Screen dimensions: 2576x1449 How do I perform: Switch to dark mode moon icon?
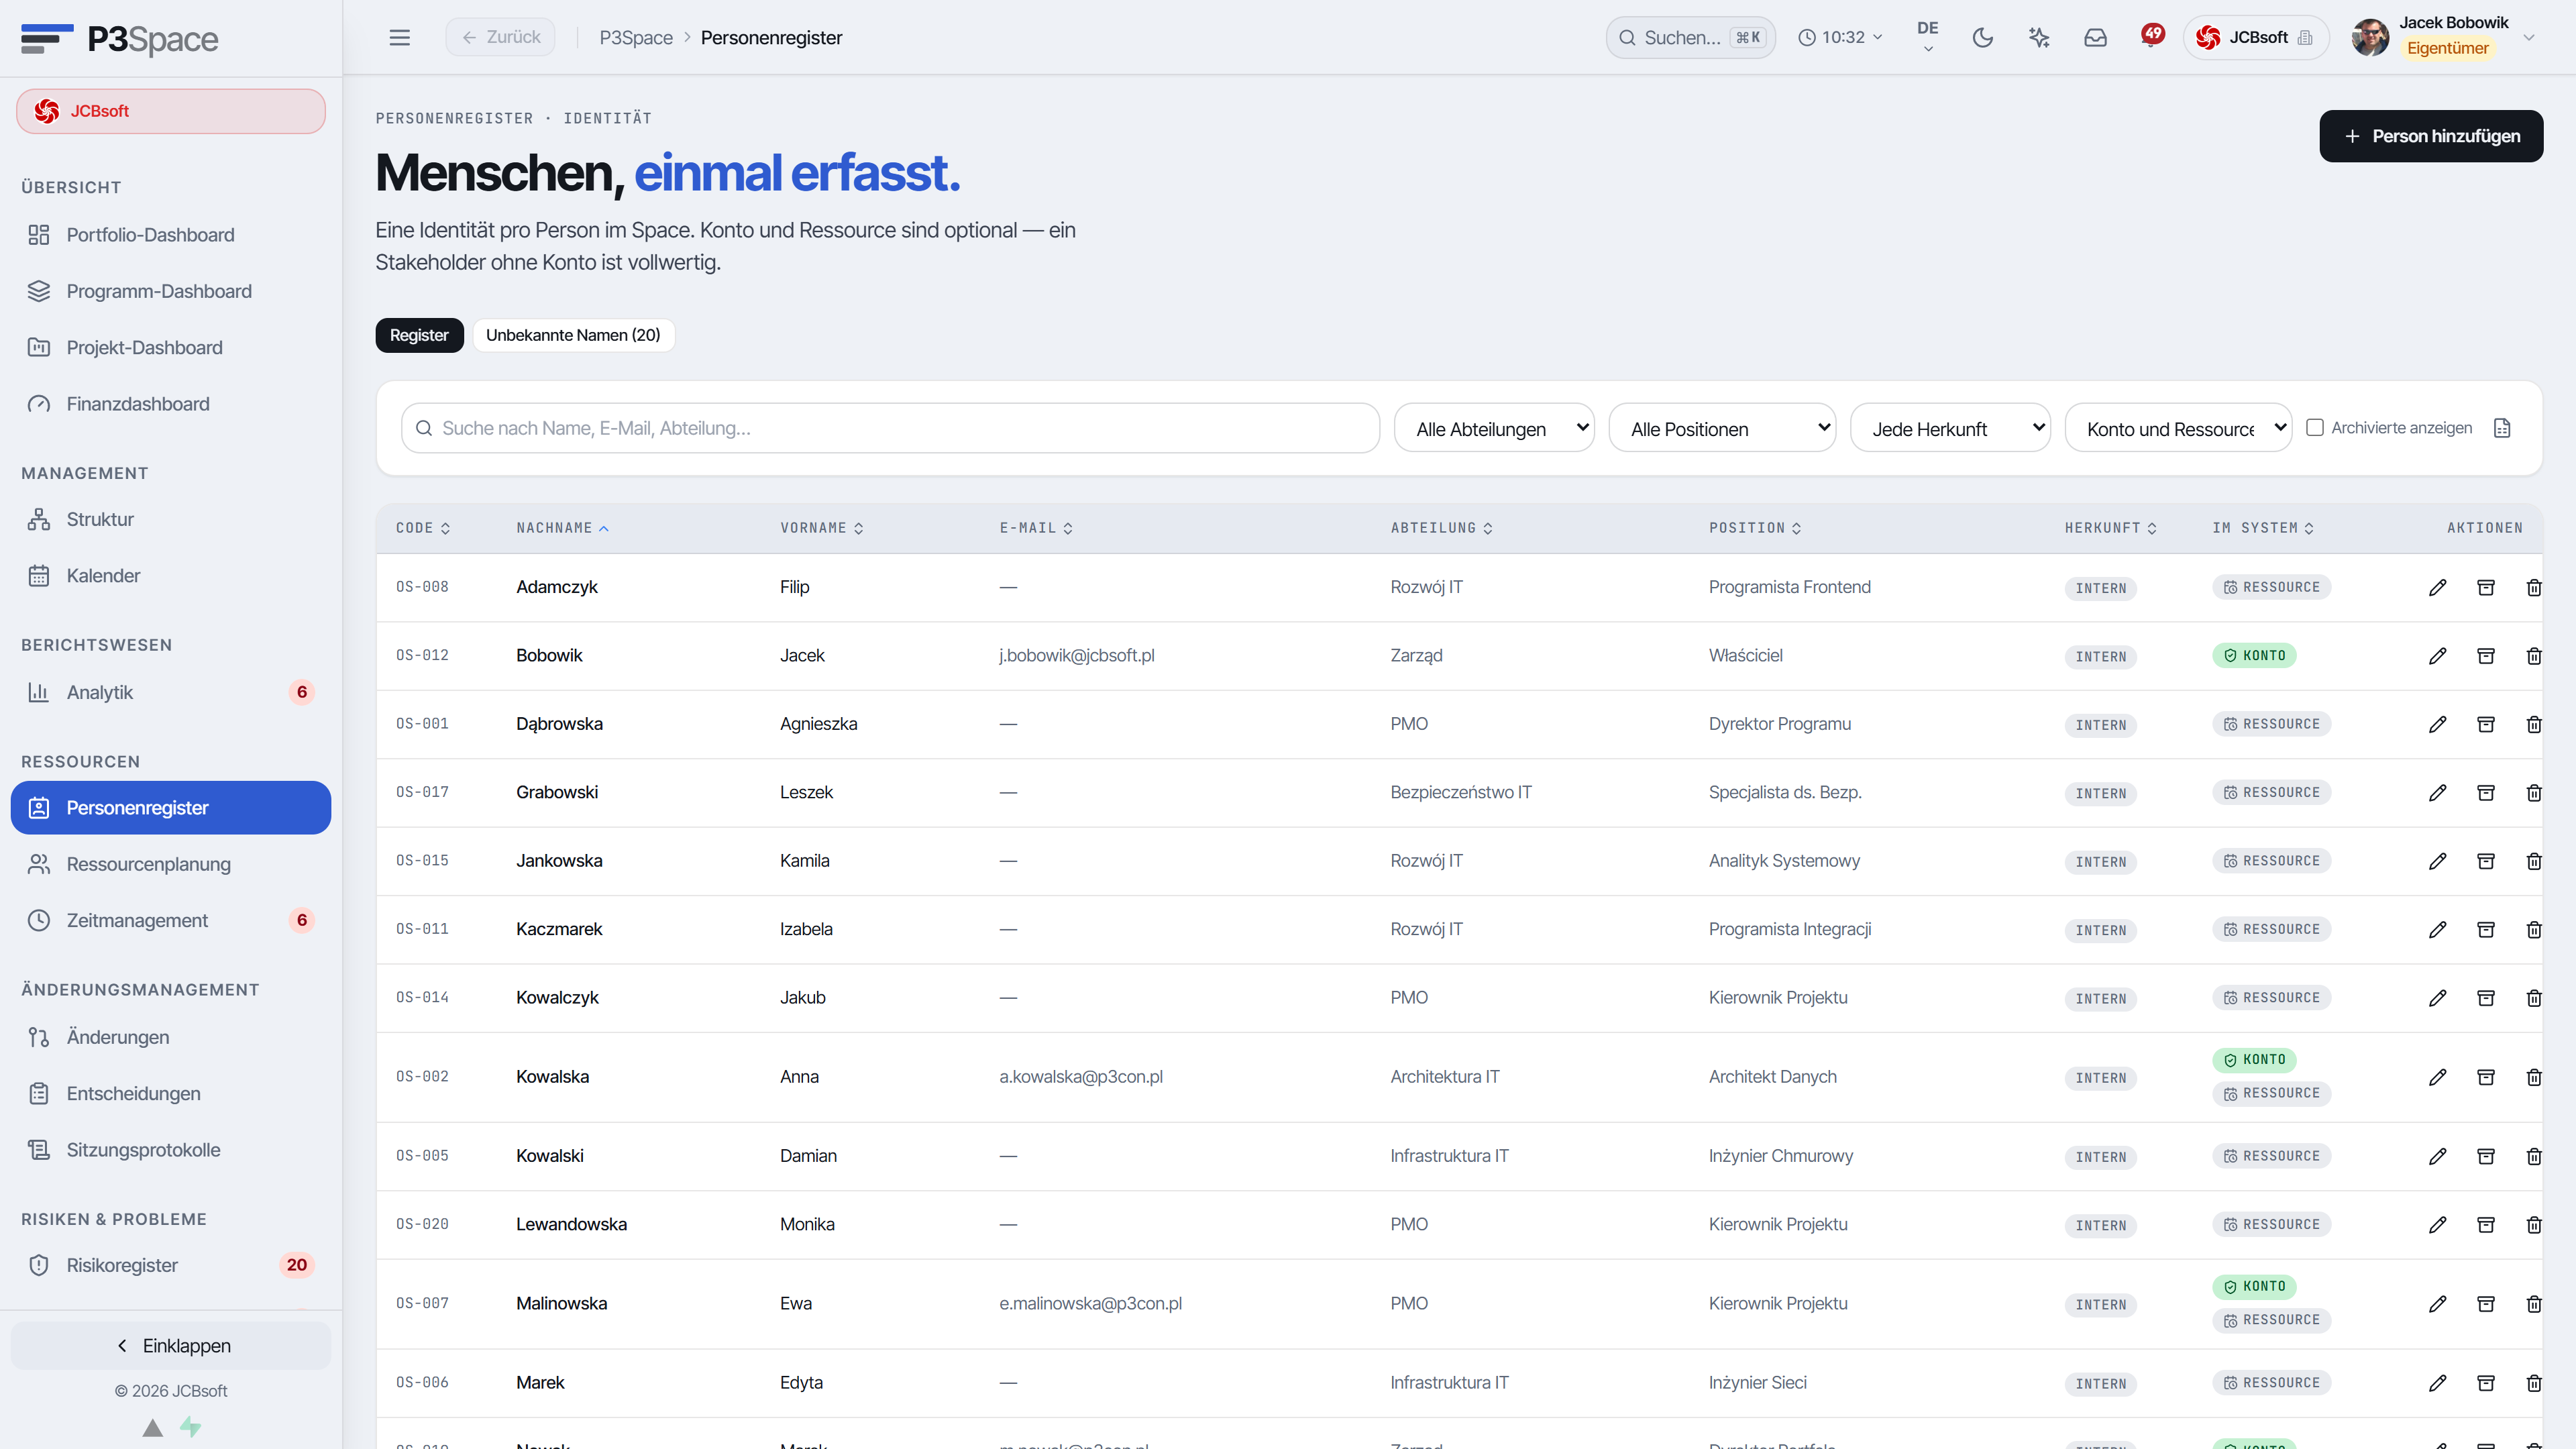pos(1982,37)
